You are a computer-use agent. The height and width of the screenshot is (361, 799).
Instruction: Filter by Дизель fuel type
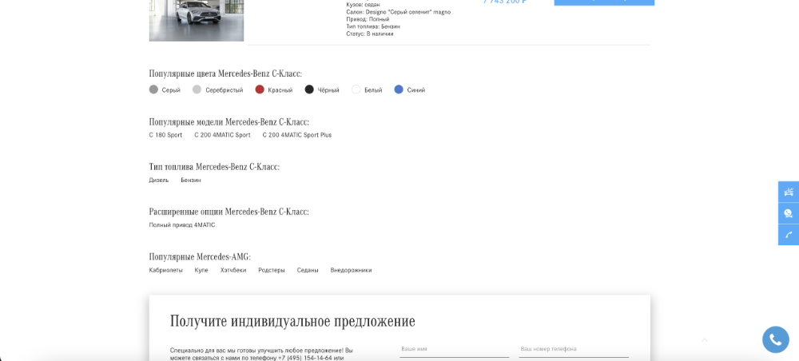pyautogui.click(x=159, y=180)
